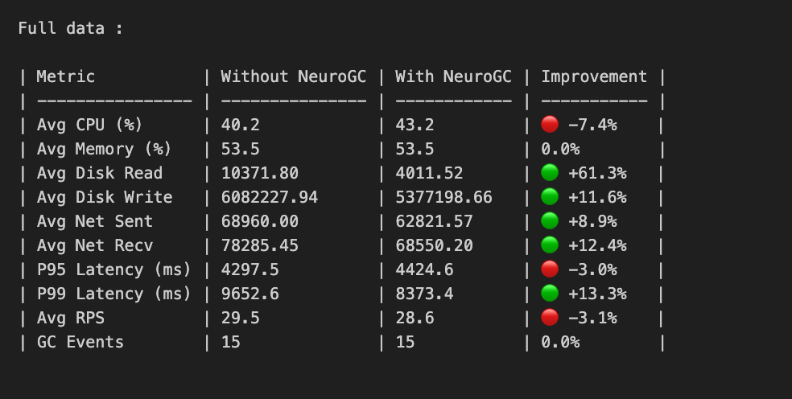Click the value 68550.20

(434, 245)
